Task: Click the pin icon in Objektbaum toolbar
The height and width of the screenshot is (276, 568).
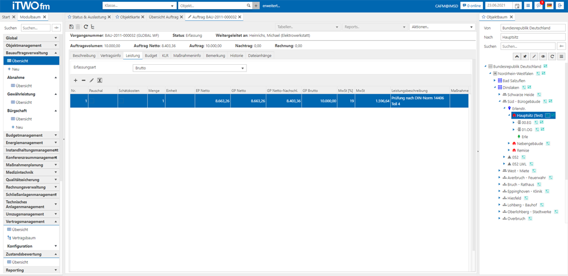Action: [x=525, y=56]
